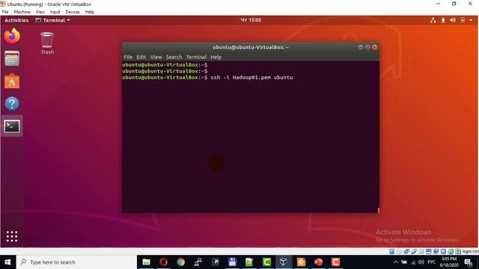The height and width of the screenshot is (269, 479).
Task: Open the terminal File menu
Action: [x=128, y=57]
